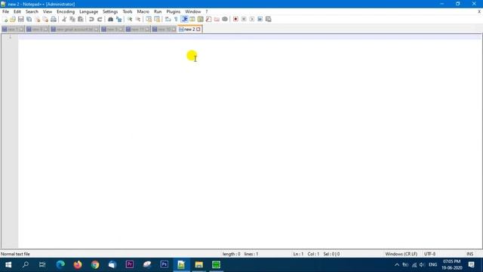Toggle synchronized vertical scrolling
Viewport: 483px width, 272px height.
(x=149, y=19)
